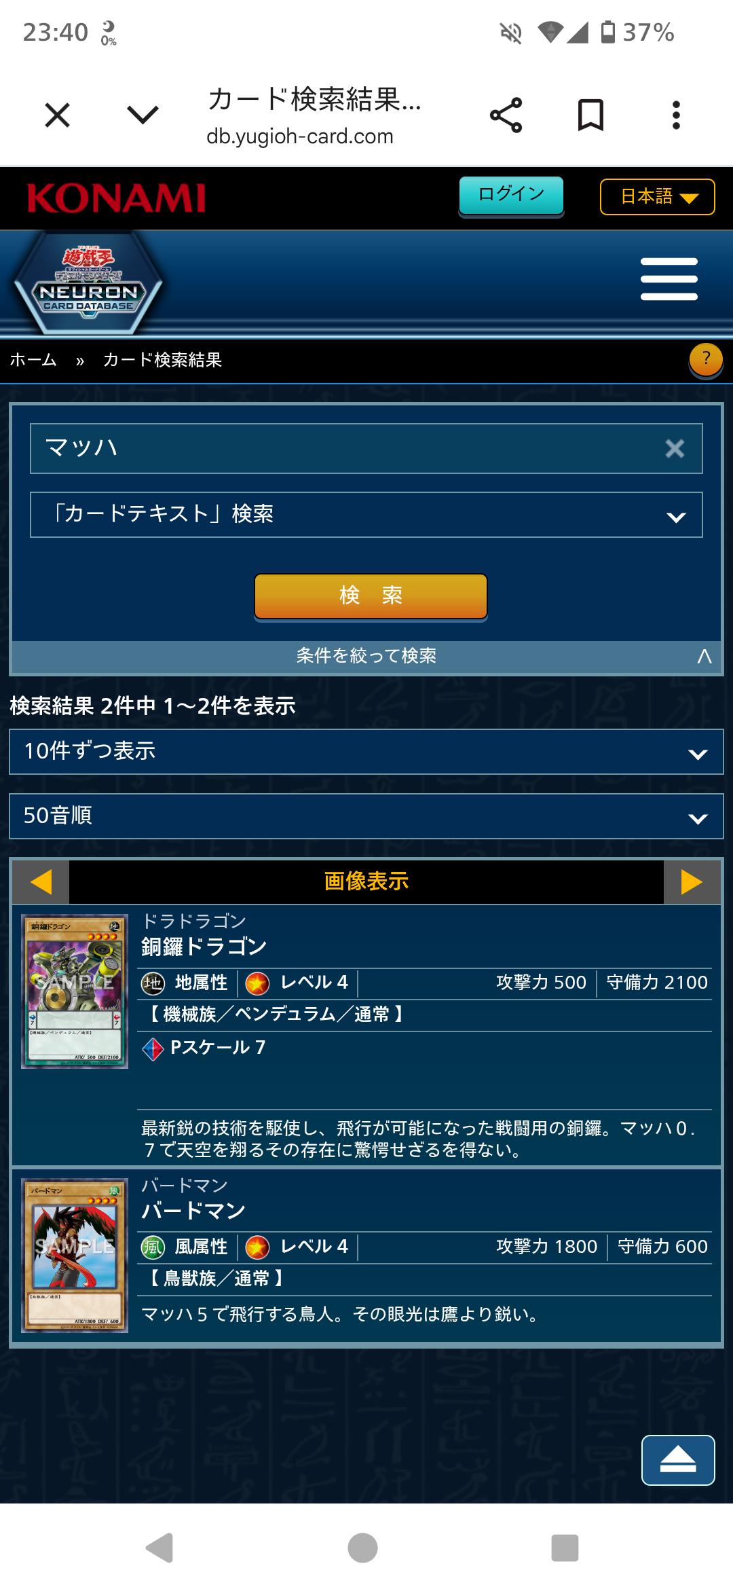733x1589 pixels.
Task: Click the orange 検索 search button
Action: tap(371, 596)
